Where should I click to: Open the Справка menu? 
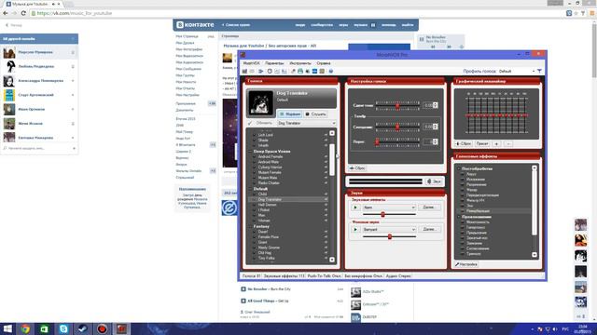324,63
